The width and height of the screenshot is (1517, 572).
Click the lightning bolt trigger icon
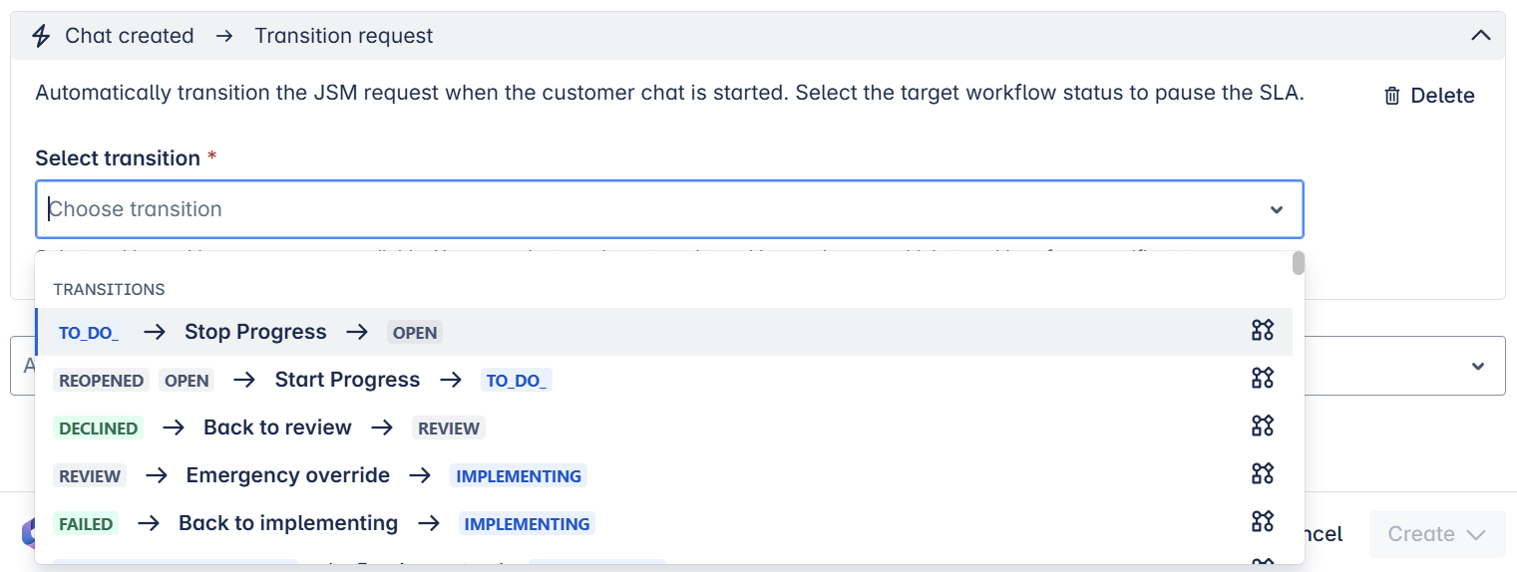[x=41, y=36]
